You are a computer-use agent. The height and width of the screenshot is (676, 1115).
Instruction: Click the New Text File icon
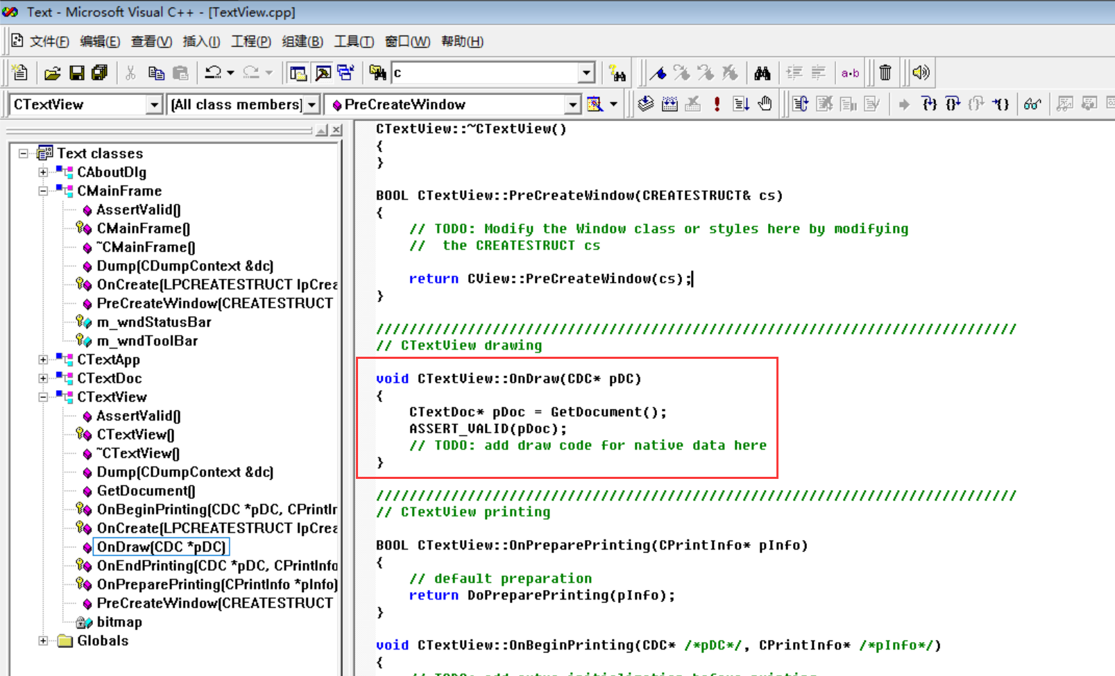[x=19, y=72]
